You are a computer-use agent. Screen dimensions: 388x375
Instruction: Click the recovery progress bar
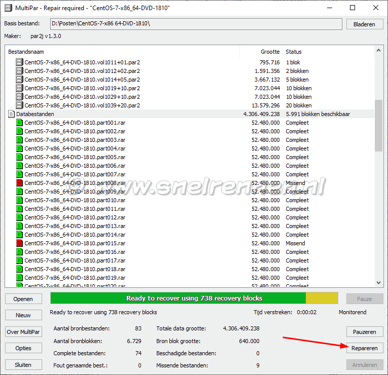tap(194, 298)
